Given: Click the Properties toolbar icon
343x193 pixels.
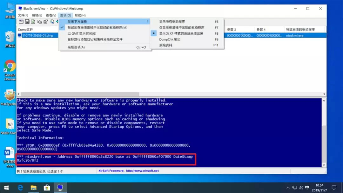Looking at the screenshot, I should pyautogui.click(x=45, y=21).
